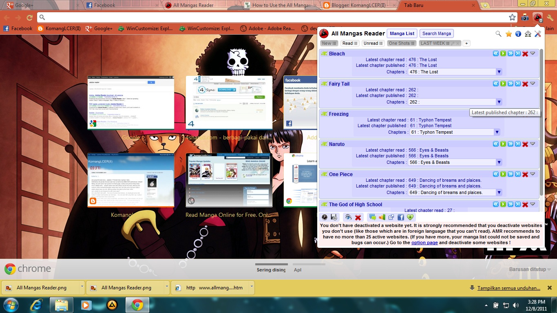
Task: Expand more actions for Fairy Tail
Action: 533,84
